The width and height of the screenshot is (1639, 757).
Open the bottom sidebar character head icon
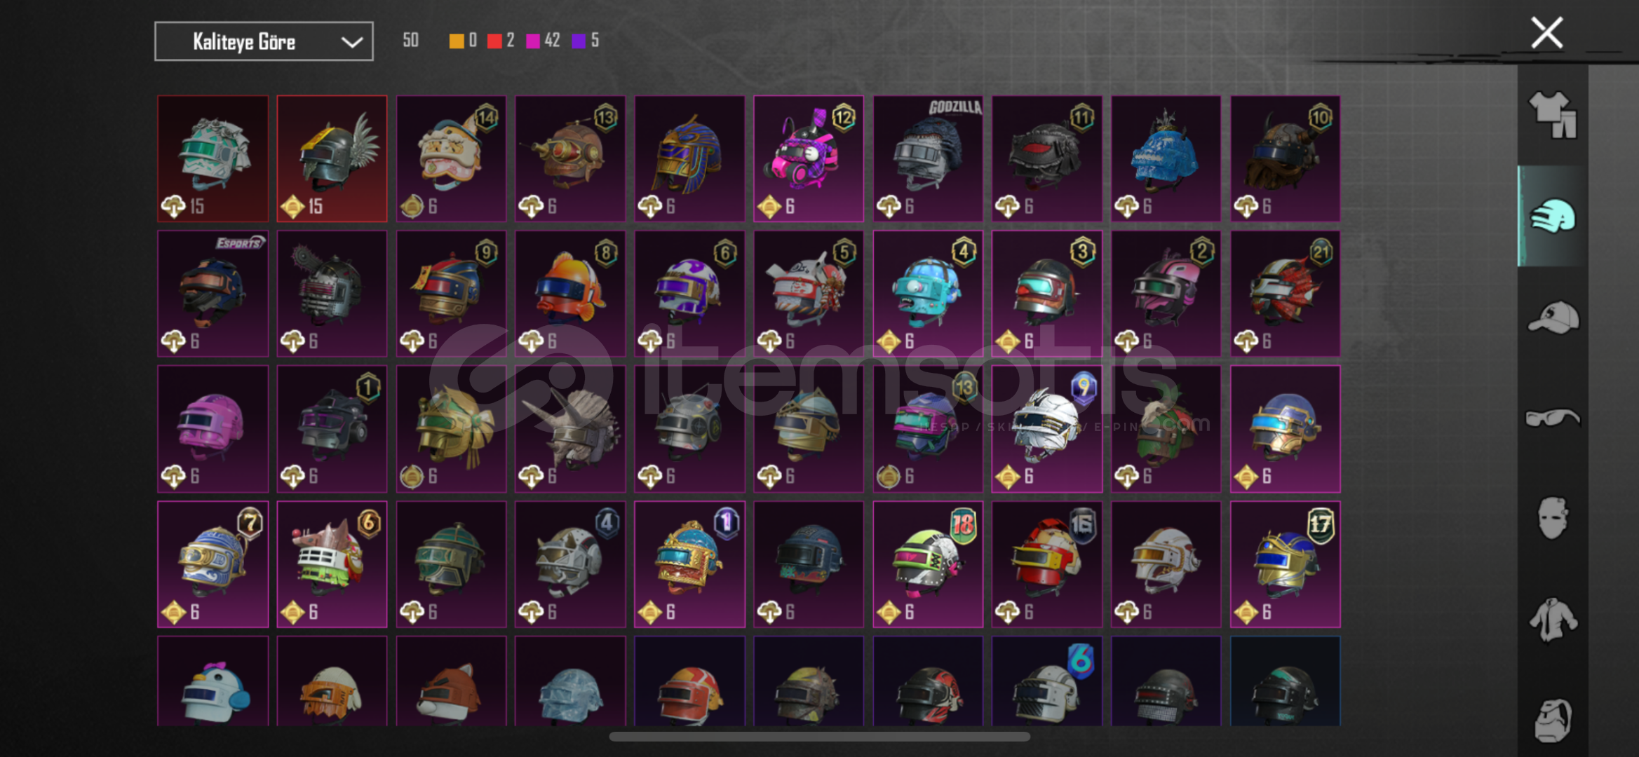(1553, 719)
